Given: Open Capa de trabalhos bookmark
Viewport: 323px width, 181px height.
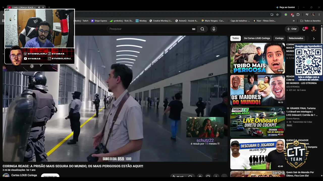Looking at the screenshot, I should point(238,21).
